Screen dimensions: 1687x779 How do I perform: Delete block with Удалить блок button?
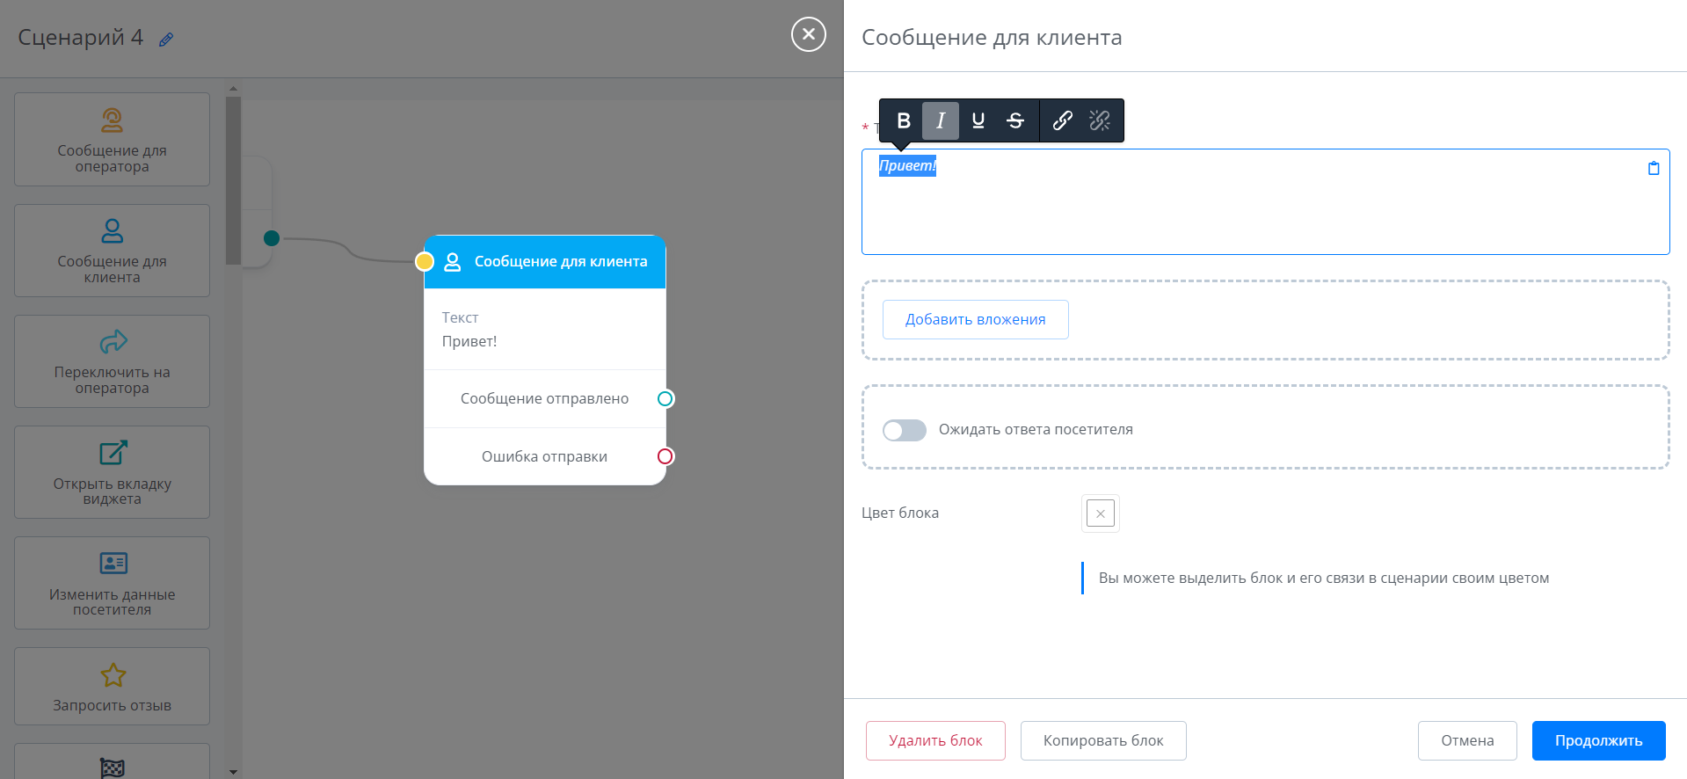pos(935,740)
